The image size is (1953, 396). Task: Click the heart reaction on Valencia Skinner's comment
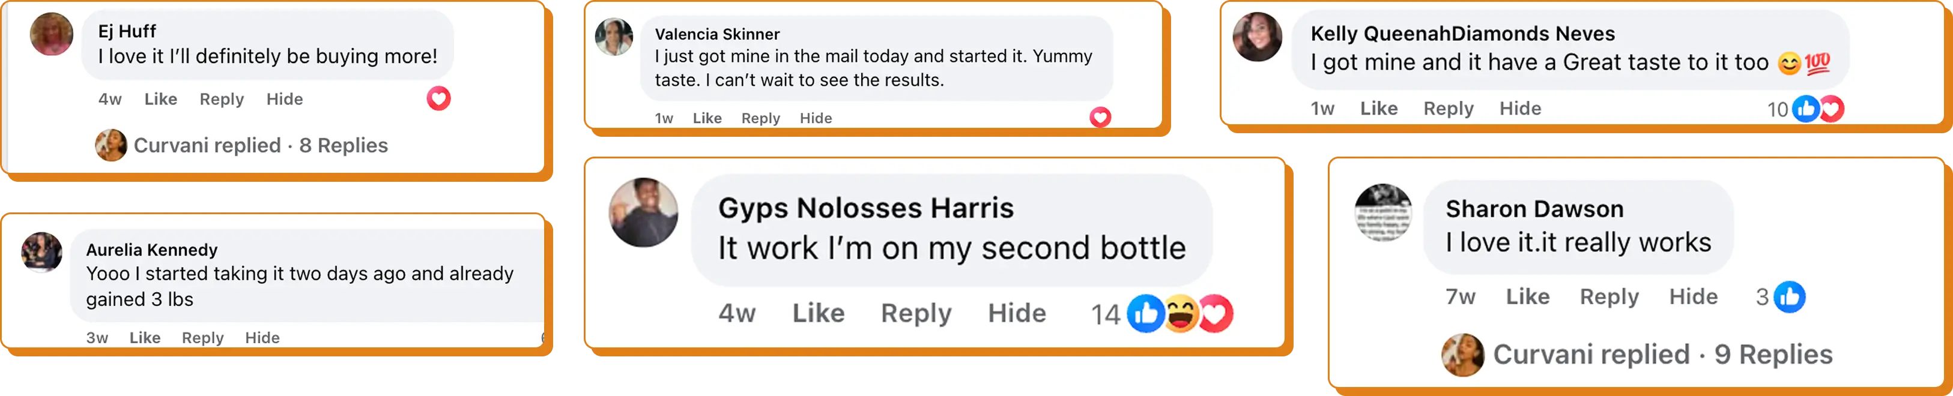click(1100, 118)
